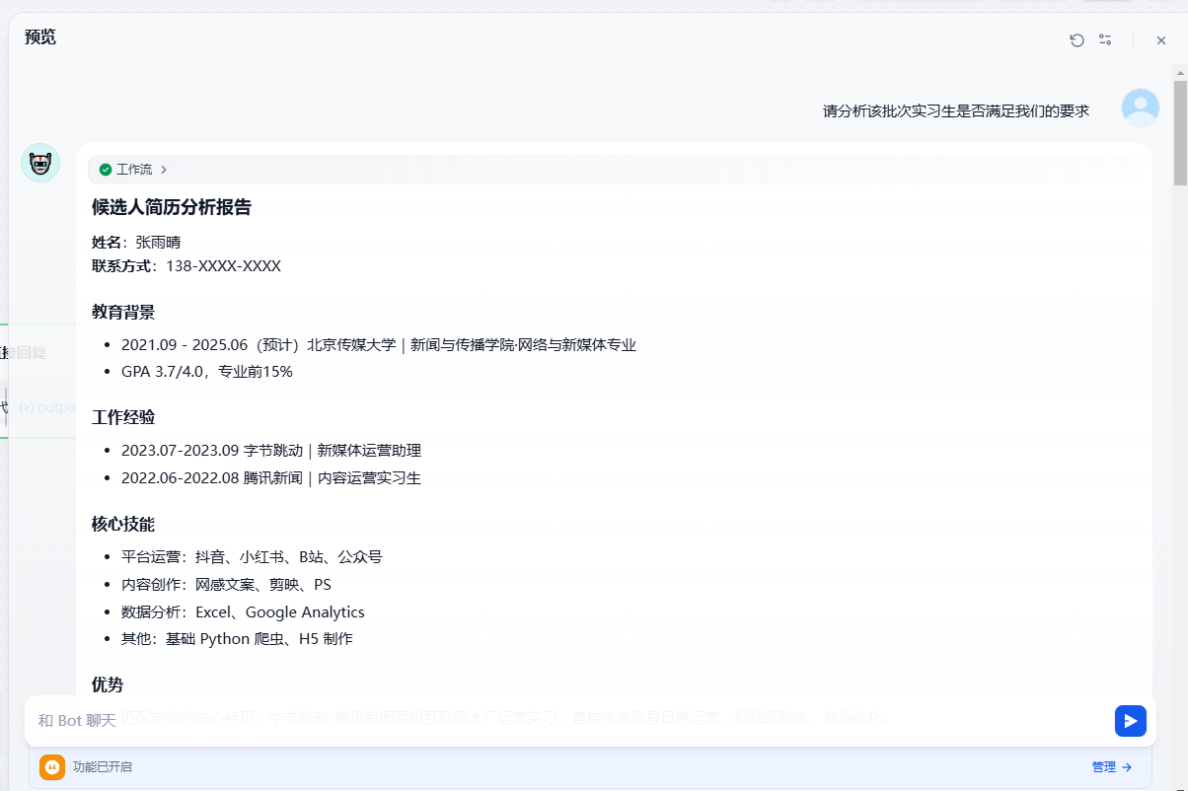
Task: Click the 预览 panel title
Action: pos(40,37)
